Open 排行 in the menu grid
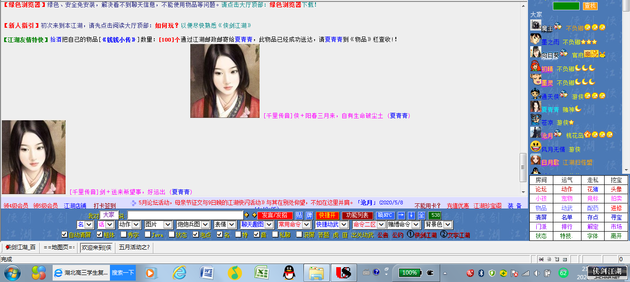 coord(567,227)
